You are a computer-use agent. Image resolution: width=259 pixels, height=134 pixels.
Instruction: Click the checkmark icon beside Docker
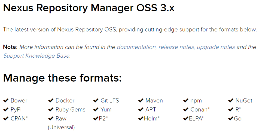click(x=51, y=100)
